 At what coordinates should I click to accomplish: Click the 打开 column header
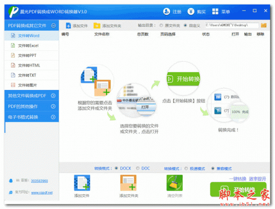pos(235,34)
